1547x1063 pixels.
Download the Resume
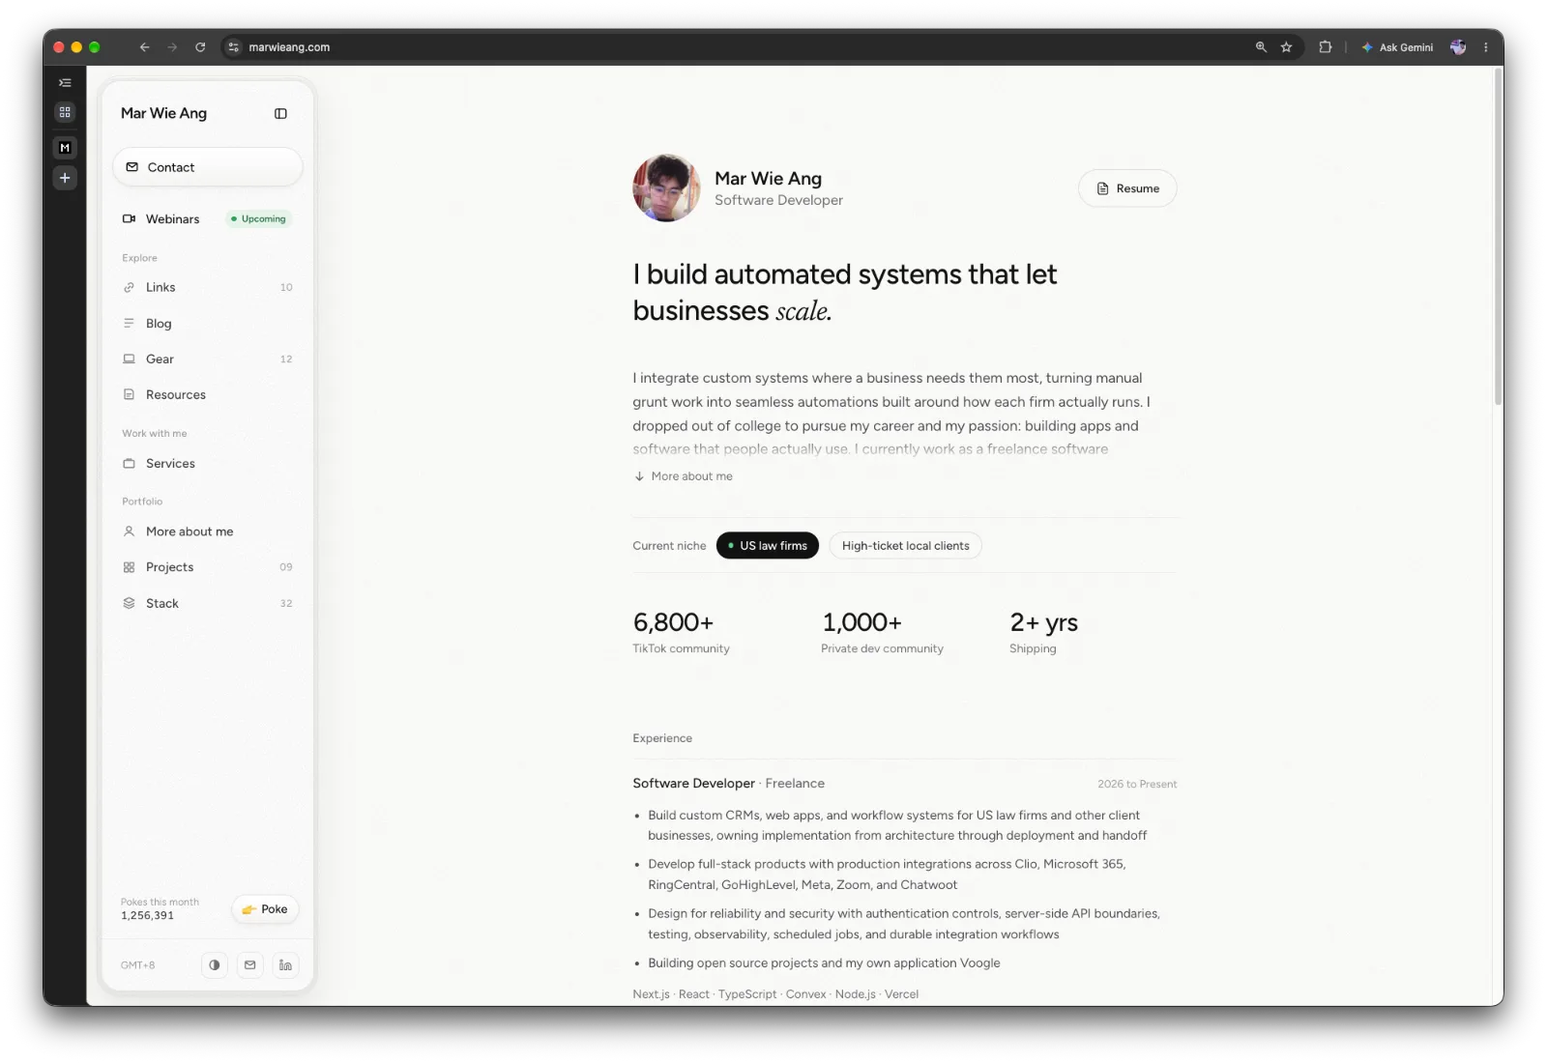tap(1127, 188)
